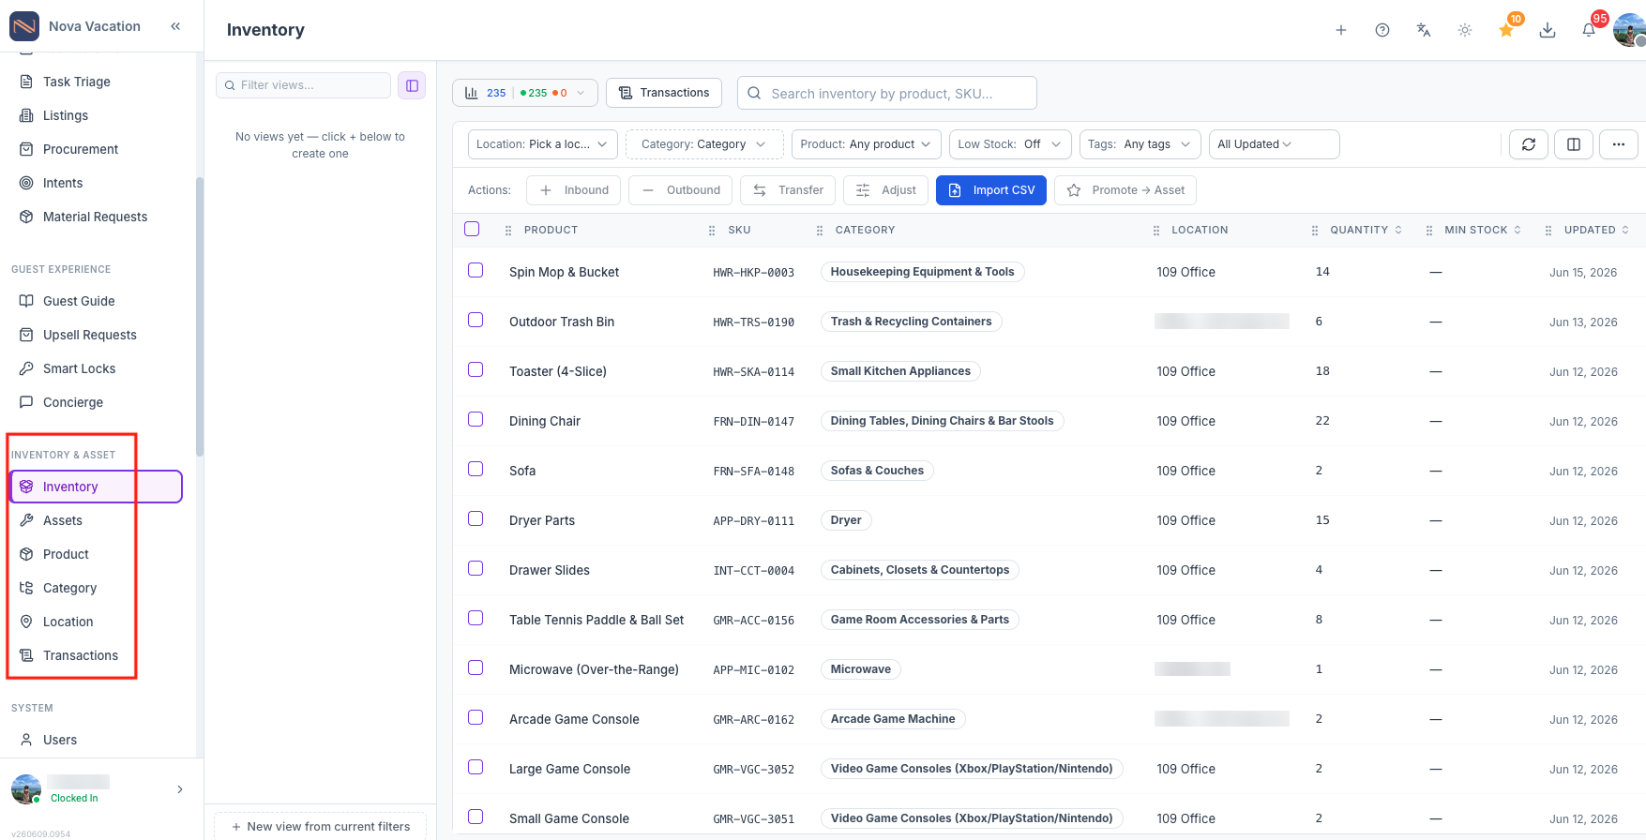The width and height of the screenshot is (1646, 840).
Task: Open the column layout icon button
Action: click(x=1574, y=144)
